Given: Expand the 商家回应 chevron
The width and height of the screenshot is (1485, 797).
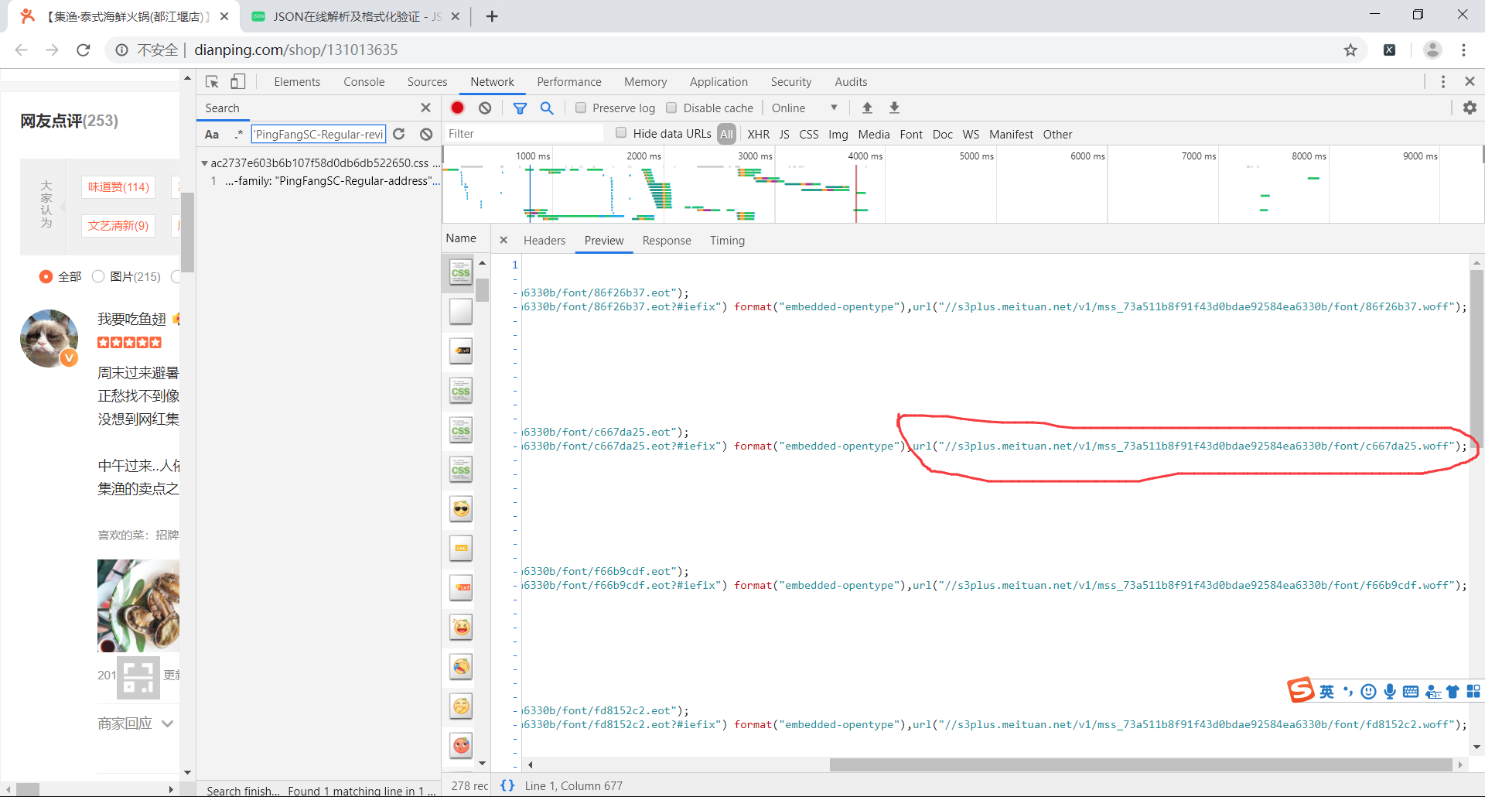Looking at the screenshot, I should (x=168, y=723).
